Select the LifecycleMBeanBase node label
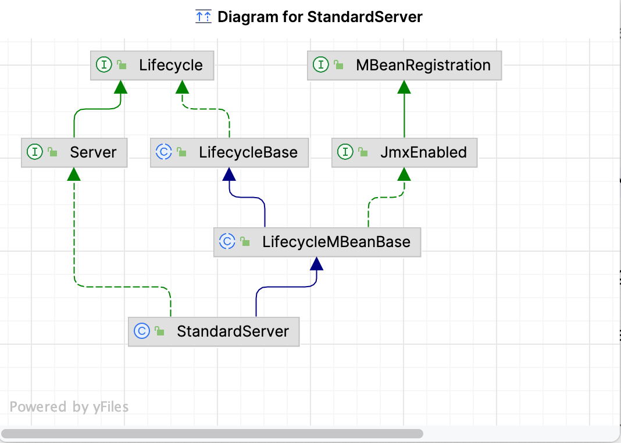The image size is (621, 443). [336, 242]
